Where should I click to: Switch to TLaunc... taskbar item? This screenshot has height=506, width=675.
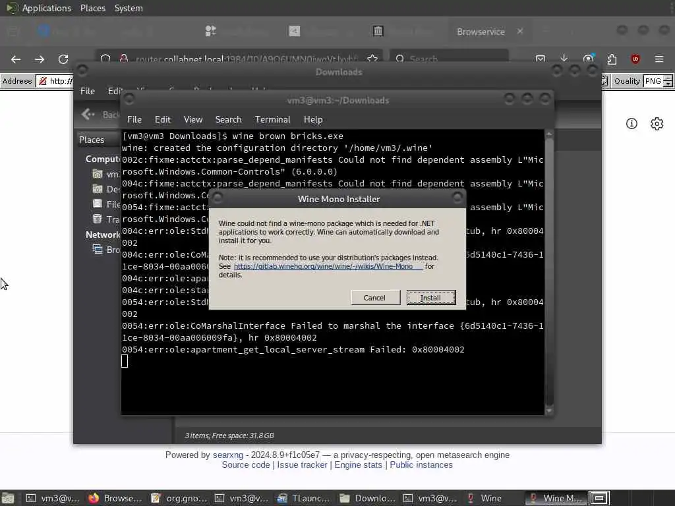304,498
